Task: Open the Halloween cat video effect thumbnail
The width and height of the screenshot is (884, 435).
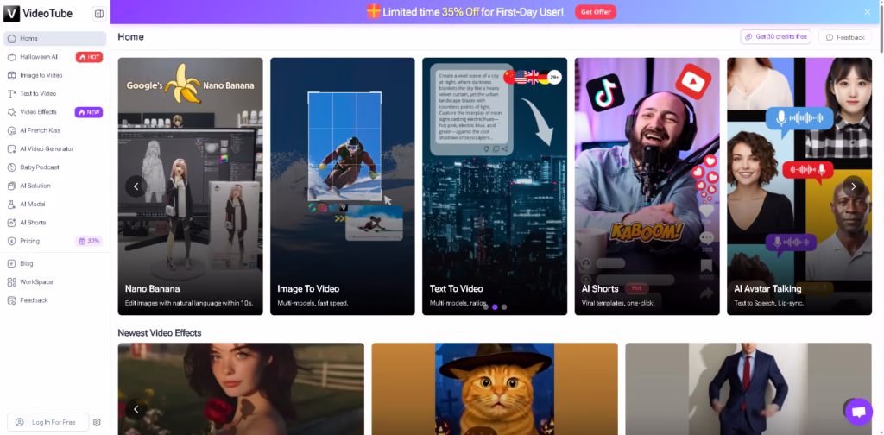Action: (x=494, y=388)
